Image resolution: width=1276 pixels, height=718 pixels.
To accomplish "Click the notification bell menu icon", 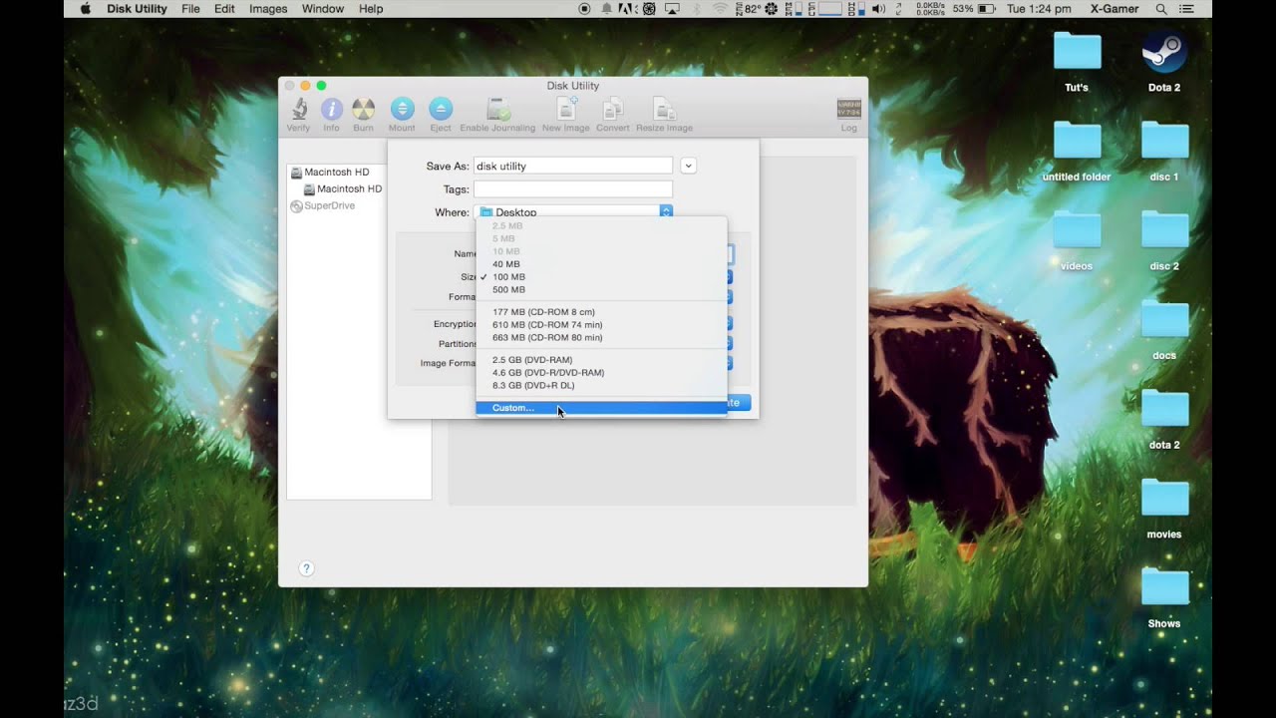I will coord(607,9).
